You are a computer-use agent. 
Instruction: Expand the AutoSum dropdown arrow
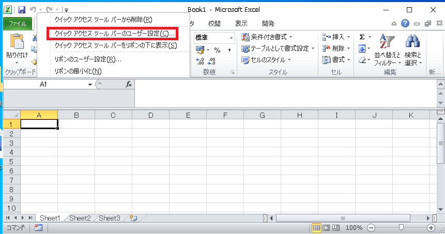[x=370, y=37]
